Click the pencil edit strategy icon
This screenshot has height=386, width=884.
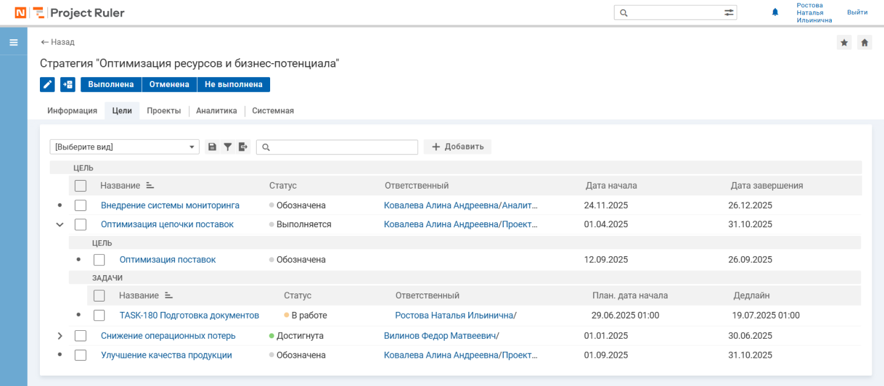point(47,85)
